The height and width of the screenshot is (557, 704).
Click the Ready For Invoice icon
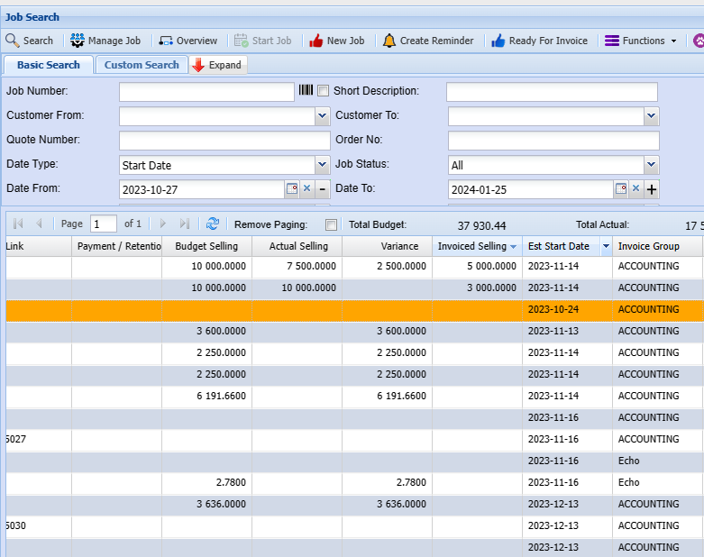click(498, 41)
